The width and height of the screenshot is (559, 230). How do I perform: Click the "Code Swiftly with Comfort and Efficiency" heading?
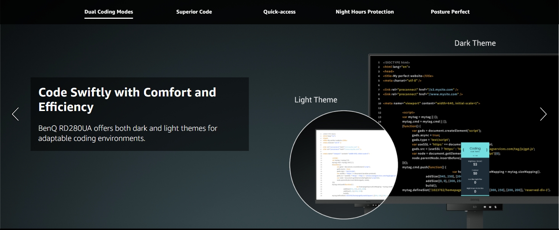point(127,100)
